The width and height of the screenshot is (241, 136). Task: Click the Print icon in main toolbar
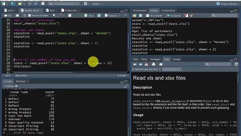43,4
